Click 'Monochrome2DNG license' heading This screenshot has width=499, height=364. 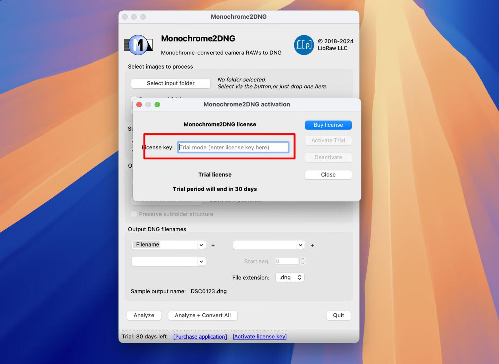pyautogui.click(x=220, y=125)
